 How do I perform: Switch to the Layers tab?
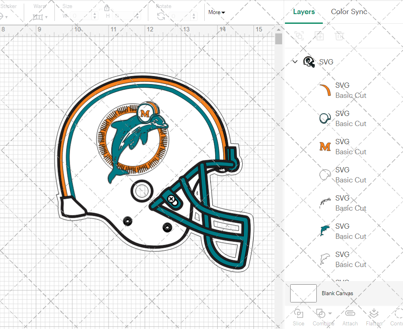304,12
